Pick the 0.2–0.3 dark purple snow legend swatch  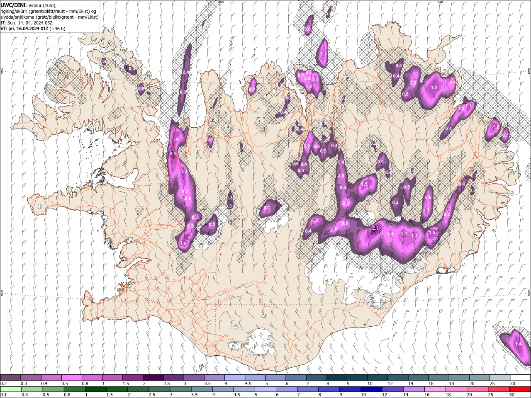(10, 378)
